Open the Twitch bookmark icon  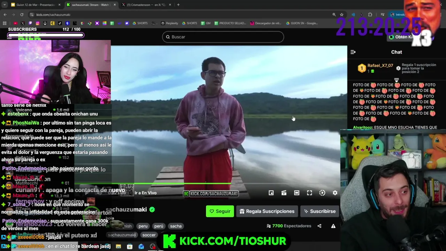(30, 23)
